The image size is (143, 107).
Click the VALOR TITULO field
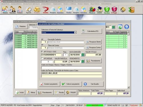coord(94,55)
